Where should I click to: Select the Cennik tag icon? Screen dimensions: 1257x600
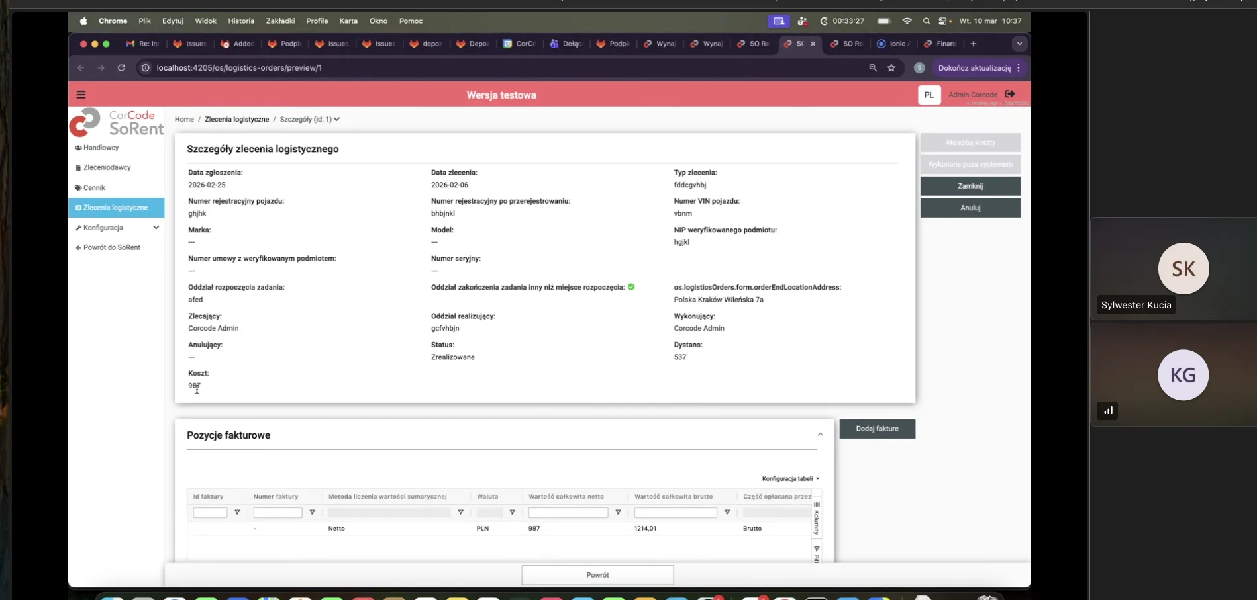(x=78, y=187)
